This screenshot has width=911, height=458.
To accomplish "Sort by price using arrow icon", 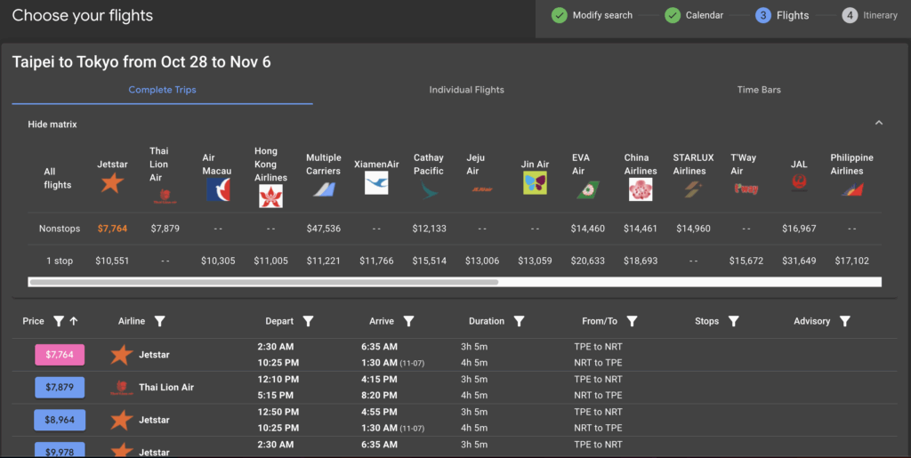I will (74, 321).
